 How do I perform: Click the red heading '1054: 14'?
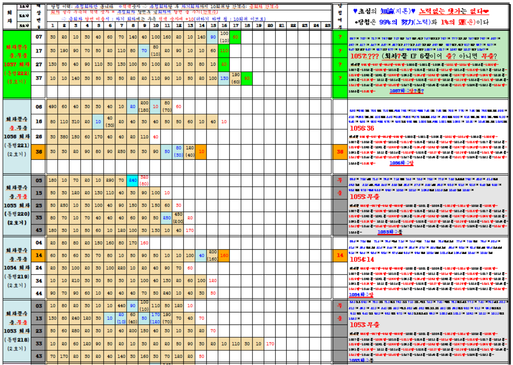point(362,259)
